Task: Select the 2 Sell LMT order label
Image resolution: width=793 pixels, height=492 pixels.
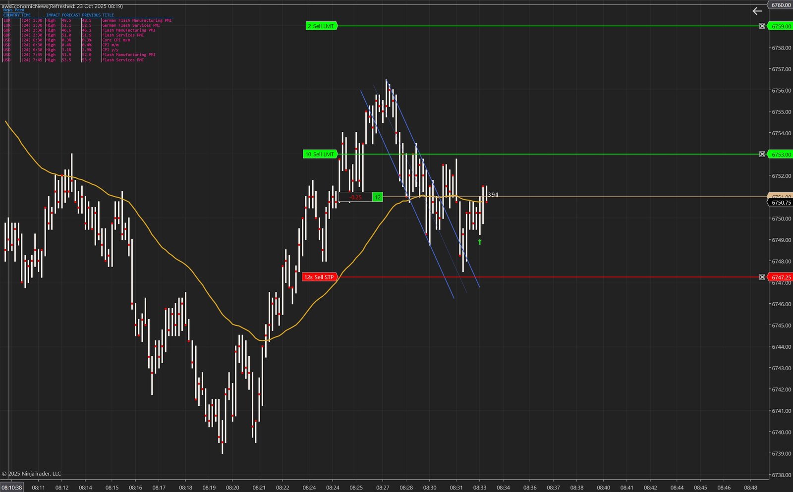Action: tap(321, 26)
